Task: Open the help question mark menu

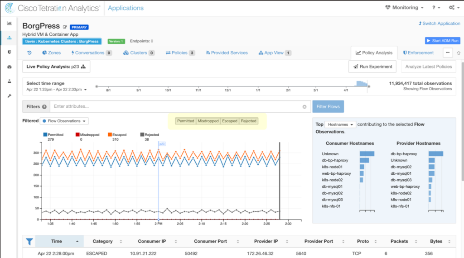Action: point(436,8)
